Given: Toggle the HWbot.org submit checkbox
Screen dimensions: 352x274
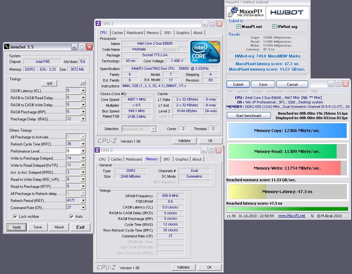Looking at the screenshot, I should click(274, 27).
